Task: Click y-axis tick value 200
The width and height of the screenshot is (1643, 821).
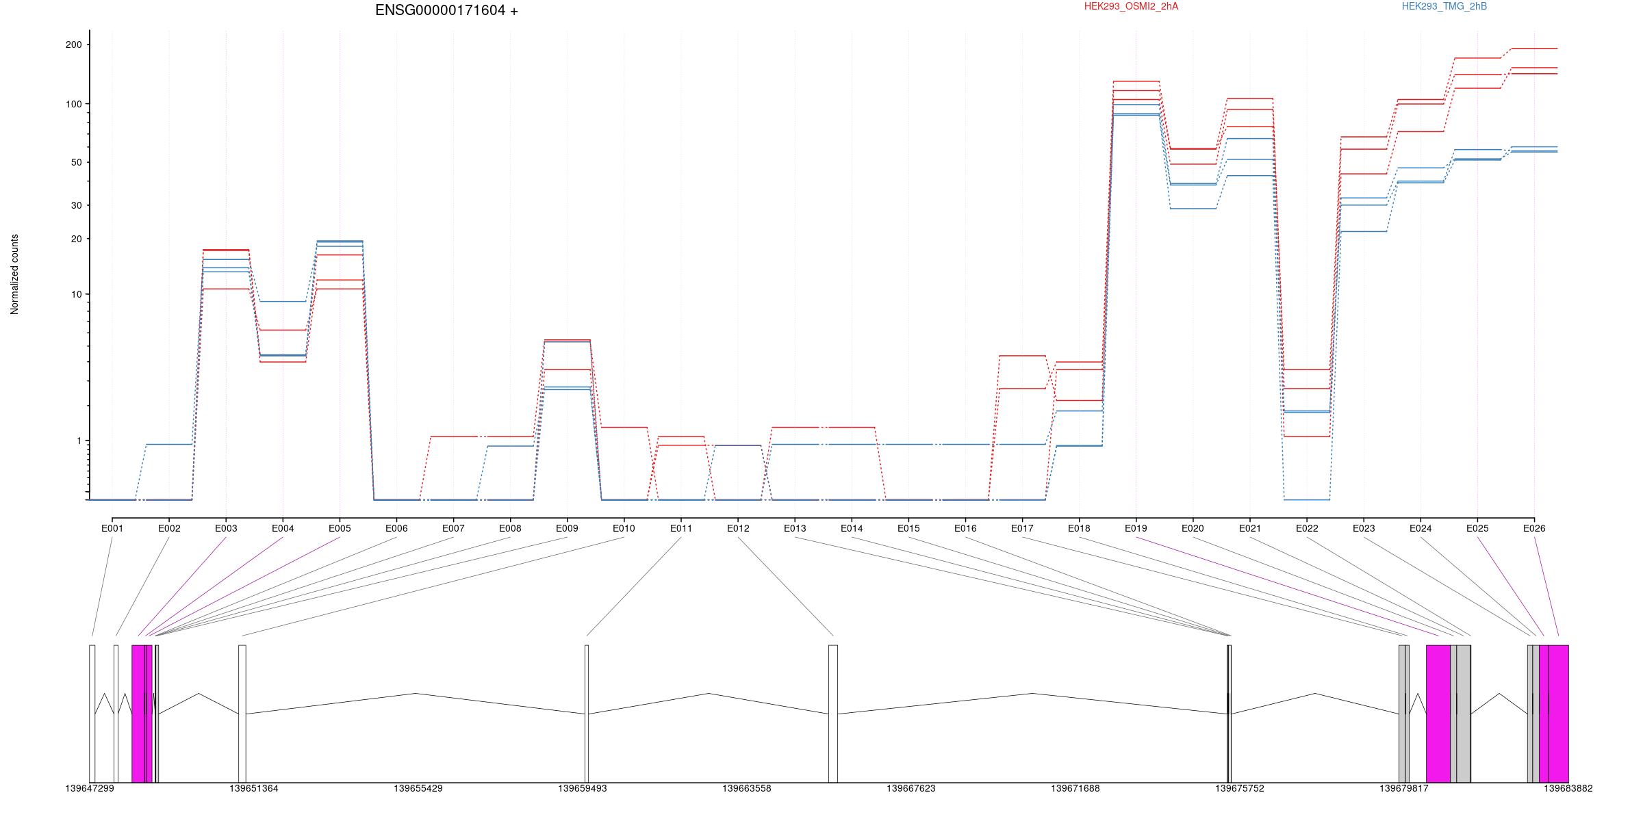Action: (x=74, y=44)
